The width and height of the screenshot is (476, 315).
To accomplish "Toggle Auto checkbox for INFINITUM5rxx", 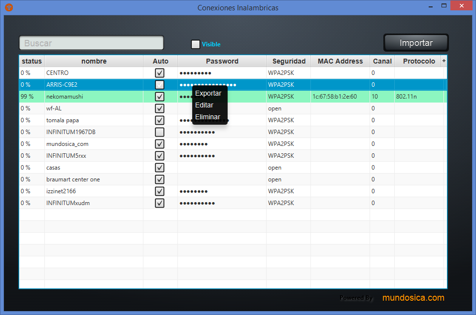I will (160, 156).
